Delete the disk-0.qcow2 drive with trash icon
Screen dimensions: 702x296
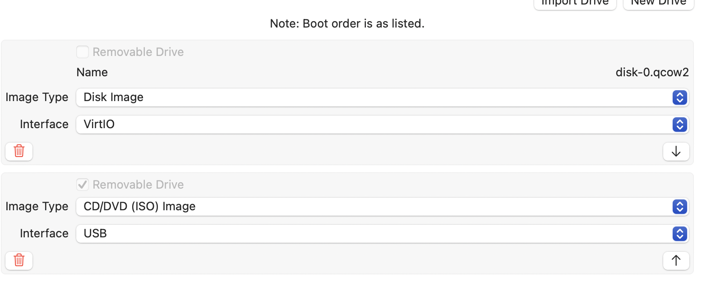(x=19, y=151)
